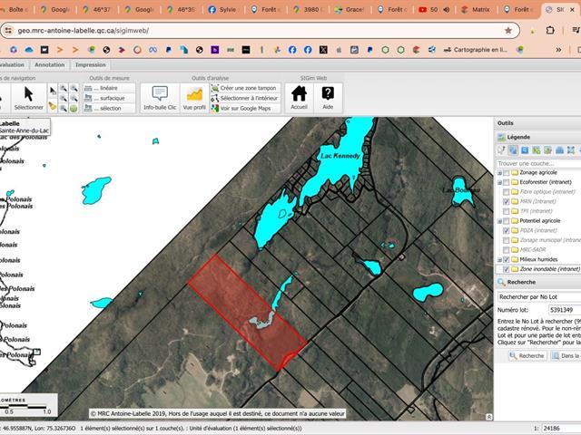The image size is (581, 435).
Task: Expand the Potentiel agricole layer group
Action: click(498, 220)
